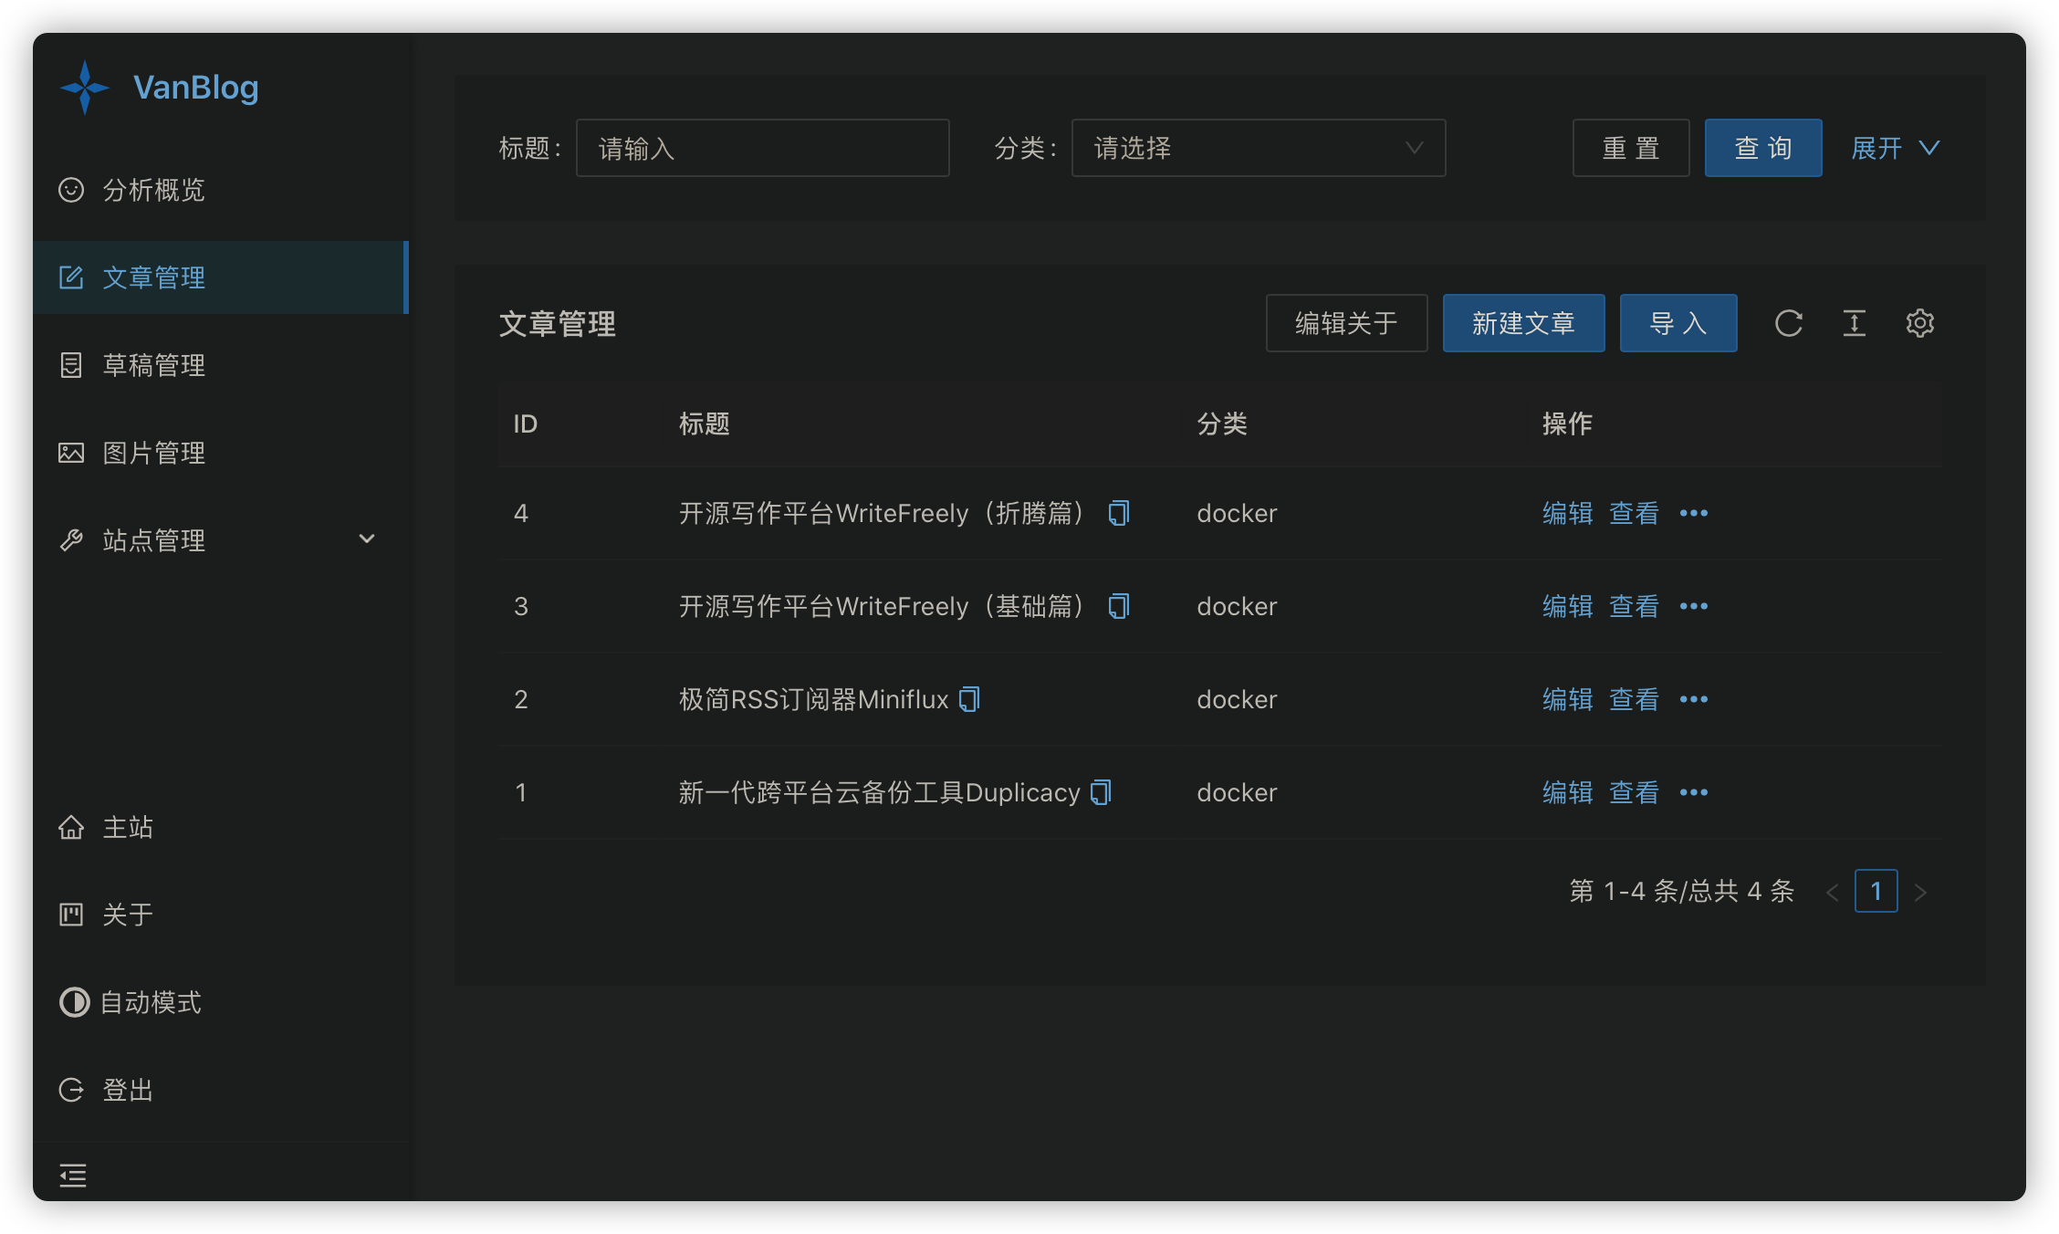
Task: Collapse the sidebar with the bottom menu icon
Action: (x=73, y=1175)
